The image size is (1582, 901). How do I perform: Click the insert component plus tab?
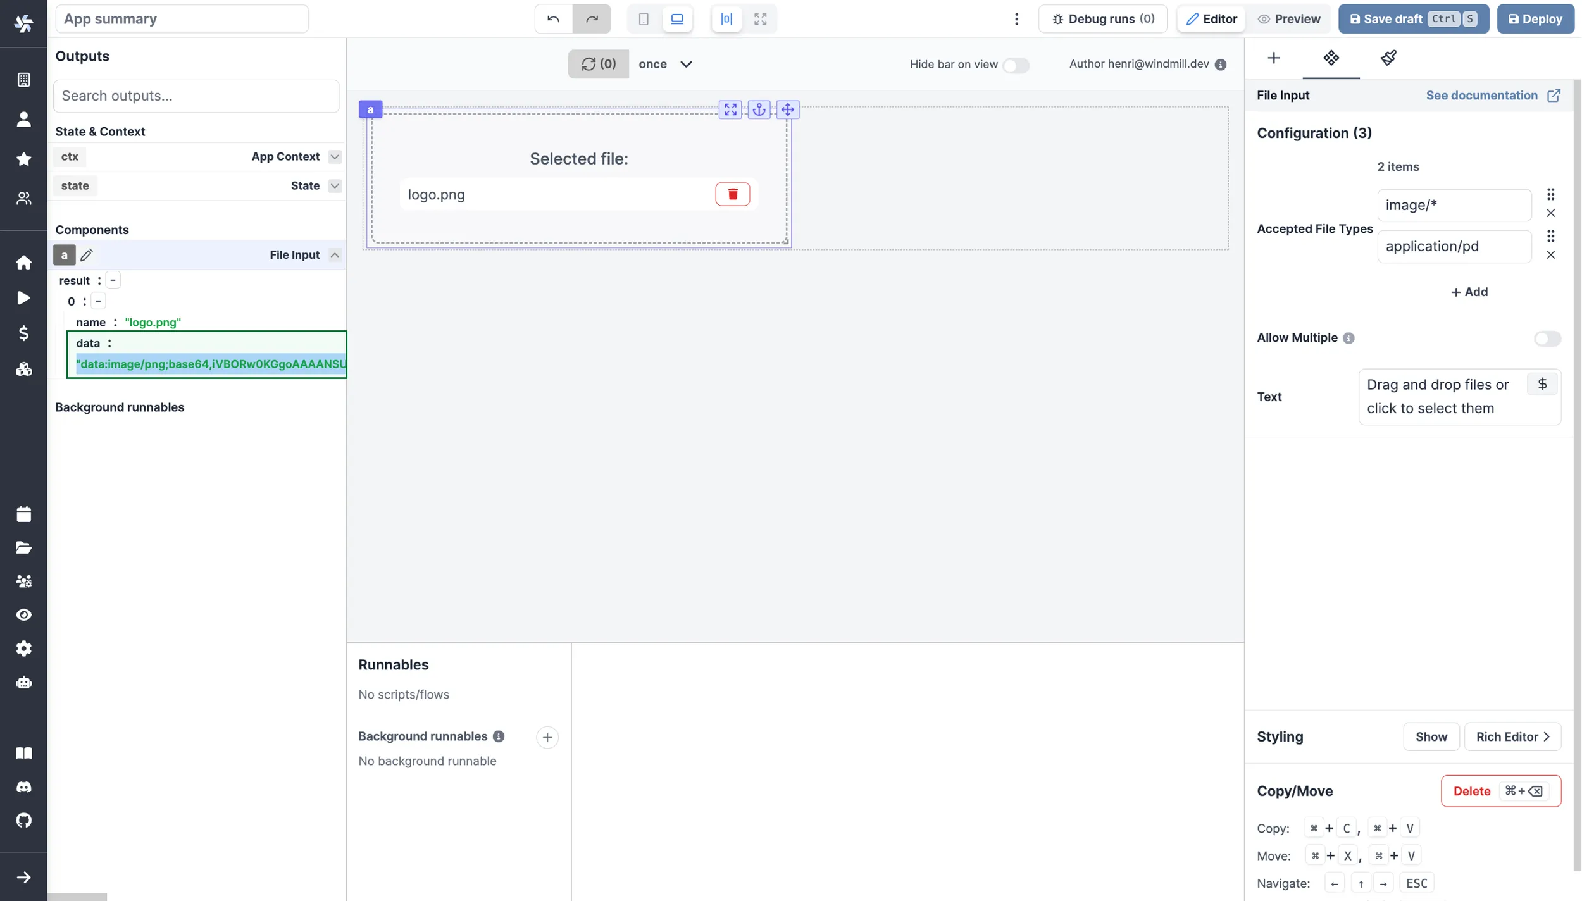click(1274, 58)
